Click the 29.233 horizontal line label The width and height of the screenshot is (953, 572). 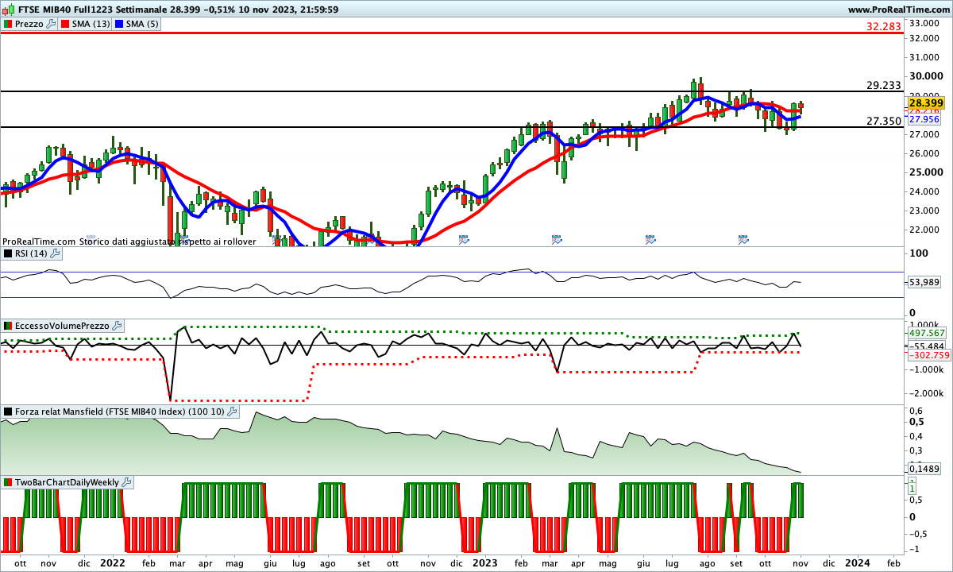[884, 85]
